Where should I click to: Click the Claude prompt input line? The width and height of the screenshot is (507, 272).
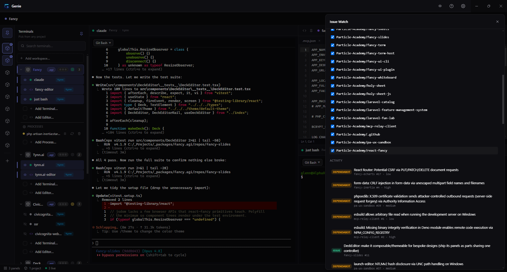point(191,243)
